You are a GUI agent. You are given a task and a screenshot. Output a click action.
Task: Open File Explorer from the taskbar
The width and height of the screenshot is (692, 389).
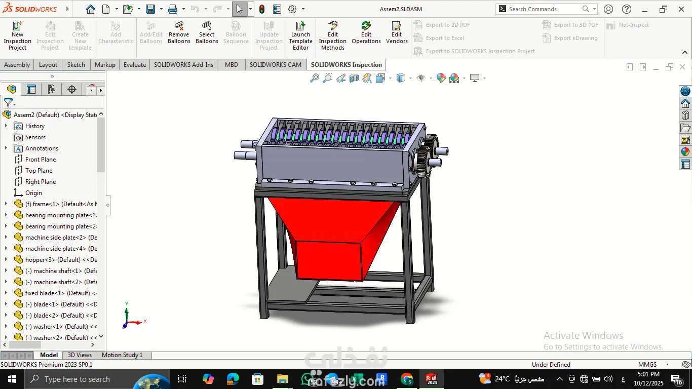click(282, 379)
